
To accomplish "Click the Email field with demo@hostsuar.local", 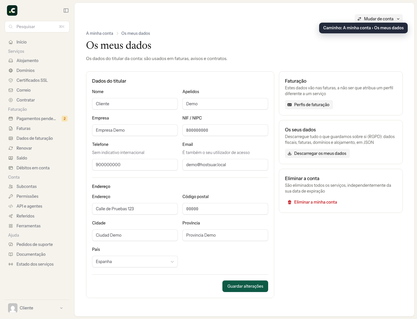I will tap(225, 165).
